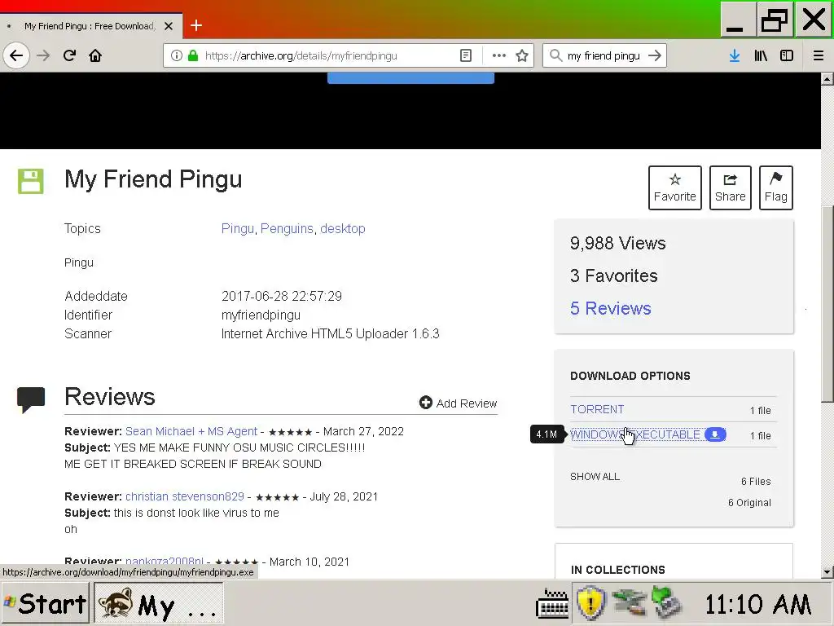Open reviewer Sean Michael + MS Agent profile
Screen dimensions: 834x626
click(x=191, y=431)
